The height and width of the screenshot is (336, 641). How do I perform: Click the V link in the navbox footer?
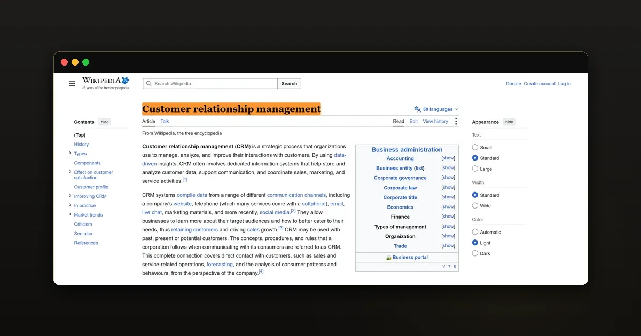tap(444, 266)
